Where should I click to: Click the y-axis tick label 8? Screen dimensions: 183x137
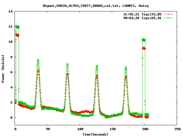pyautogui.click(x=11, y=57)
